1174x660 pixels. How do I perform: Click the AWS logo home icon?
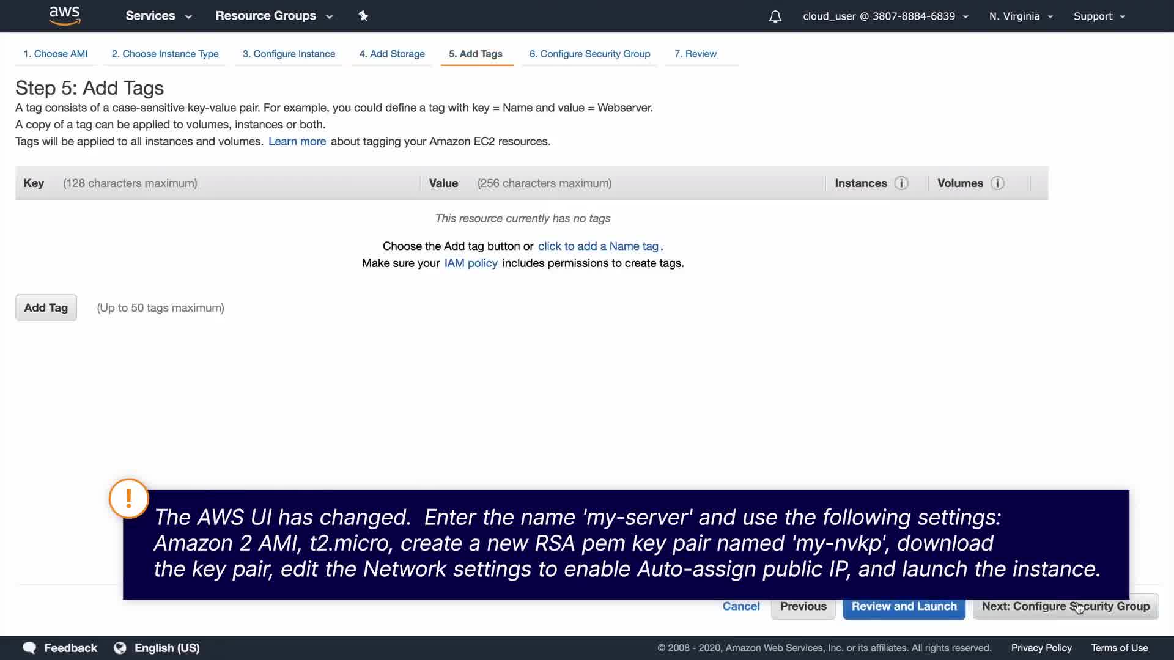64,16
